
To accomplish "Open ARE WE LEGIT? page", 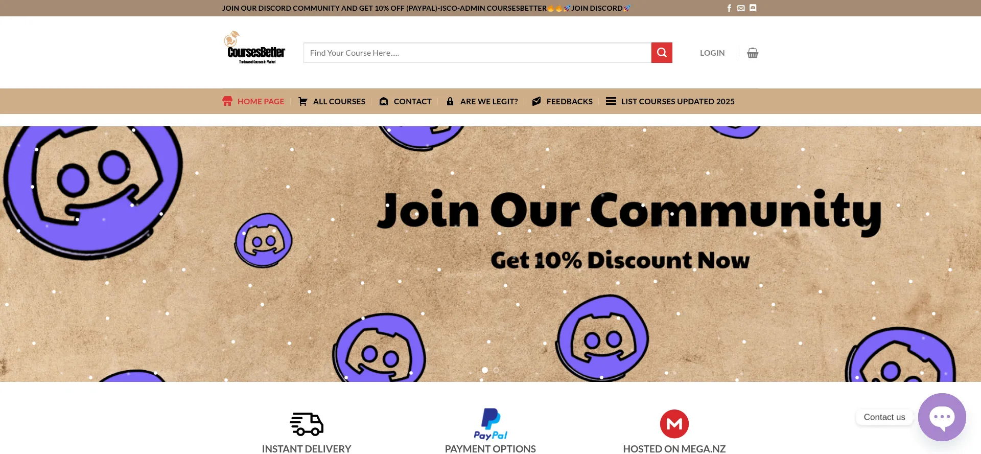I will click(482, 101).
